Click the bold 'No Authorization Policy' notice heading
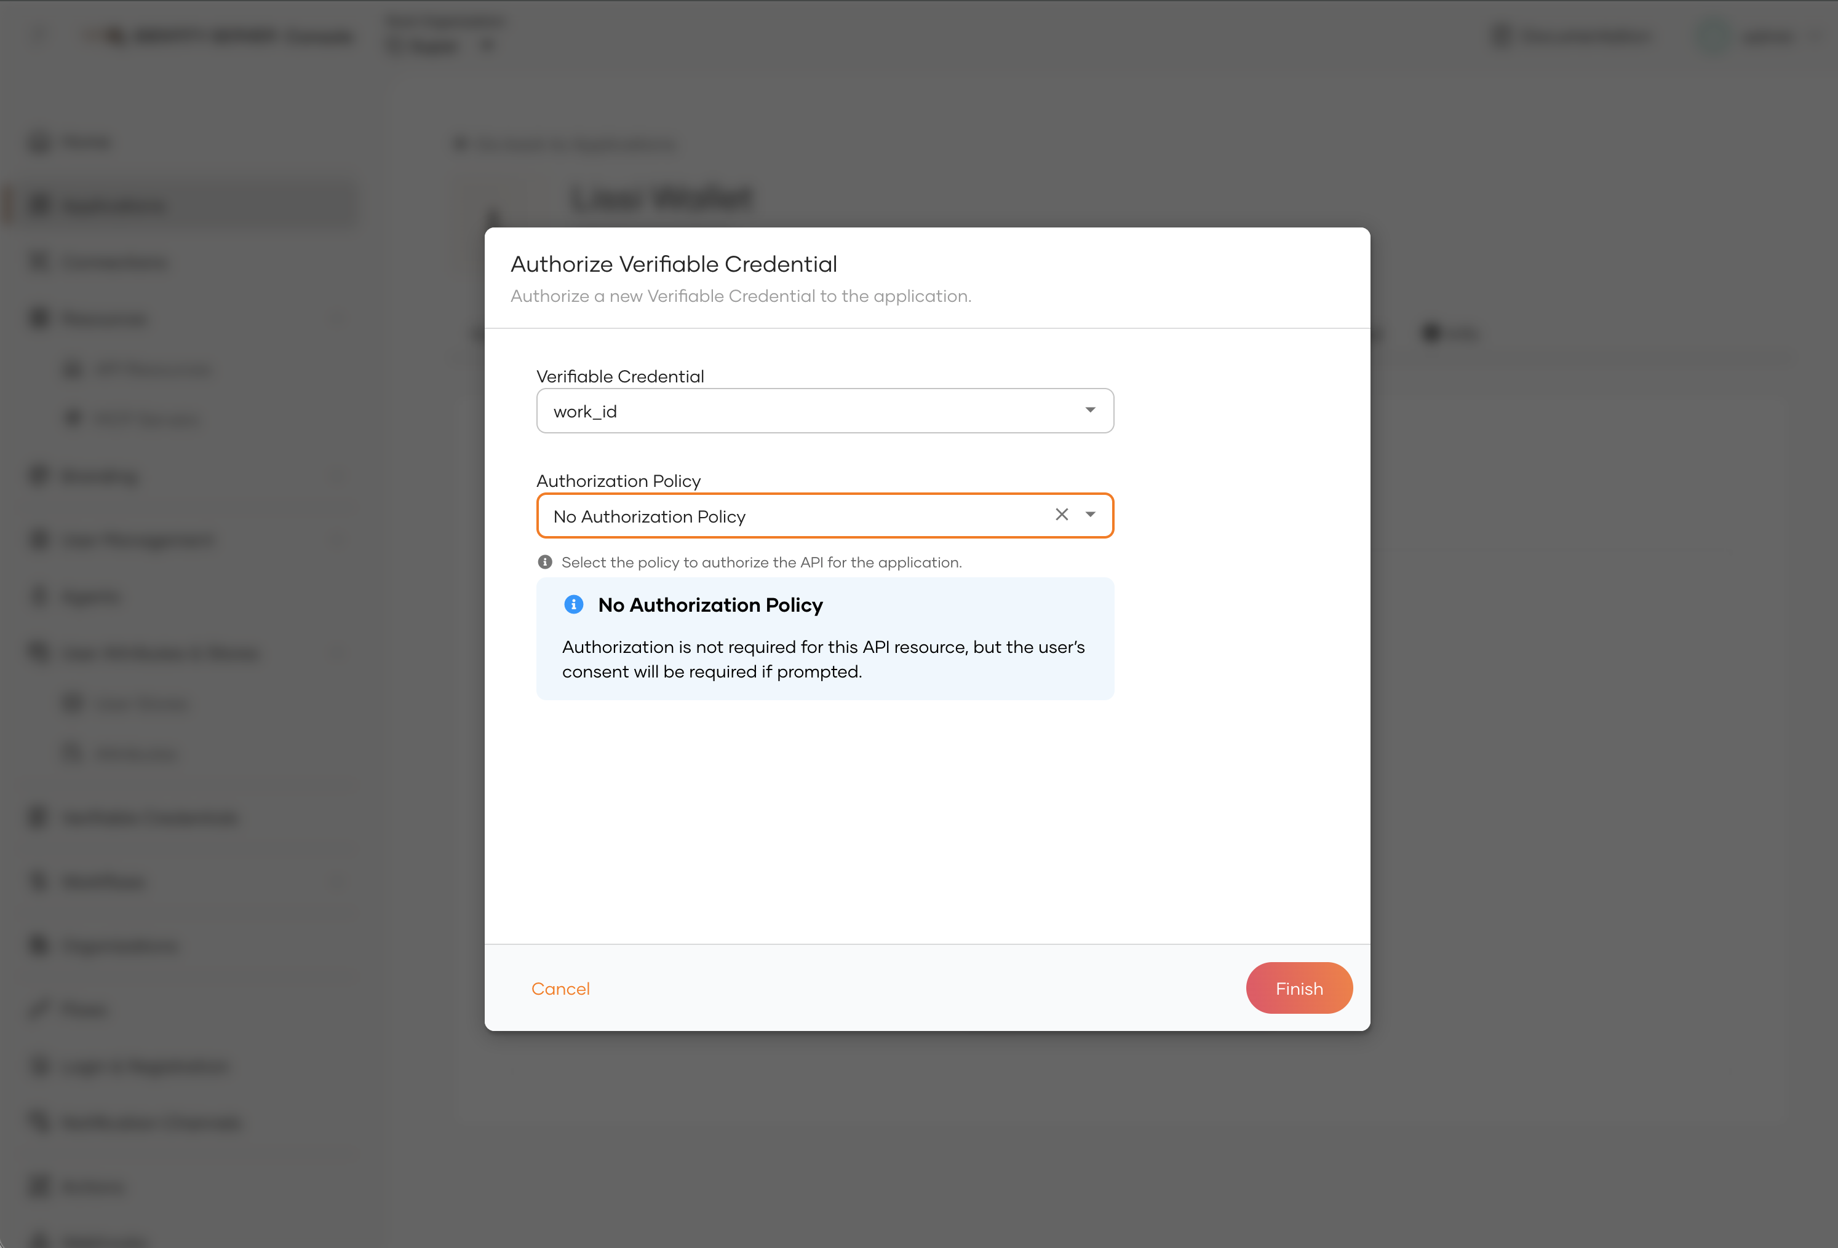 click(710, 606)
